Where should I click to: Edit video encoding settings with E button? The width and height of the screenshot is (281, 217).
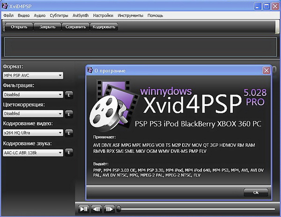(69, 133)
